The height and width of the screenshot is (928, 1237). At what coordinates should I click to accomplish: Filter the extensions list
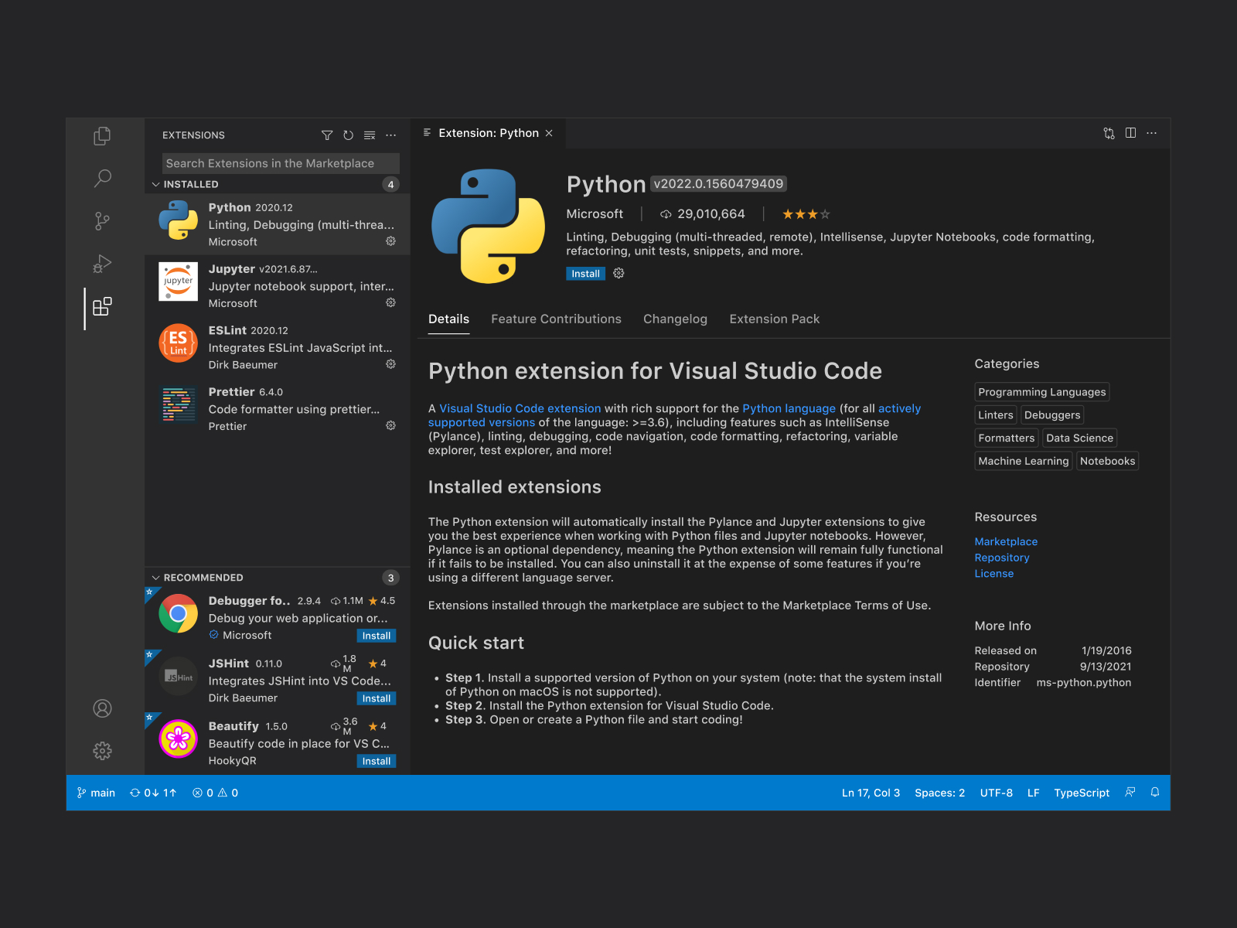(x=327, y=135)
